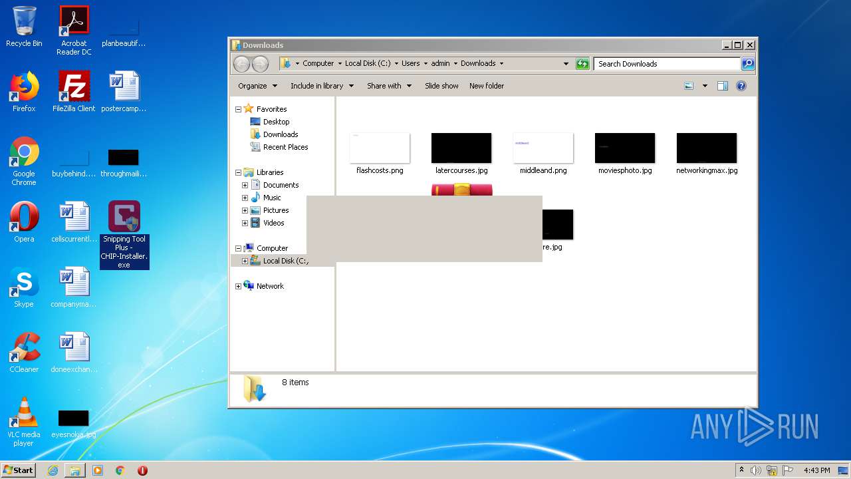
Task: Select the flashcosts.png thumbnail
Action: pyautogui.click(x=380, y=153)
